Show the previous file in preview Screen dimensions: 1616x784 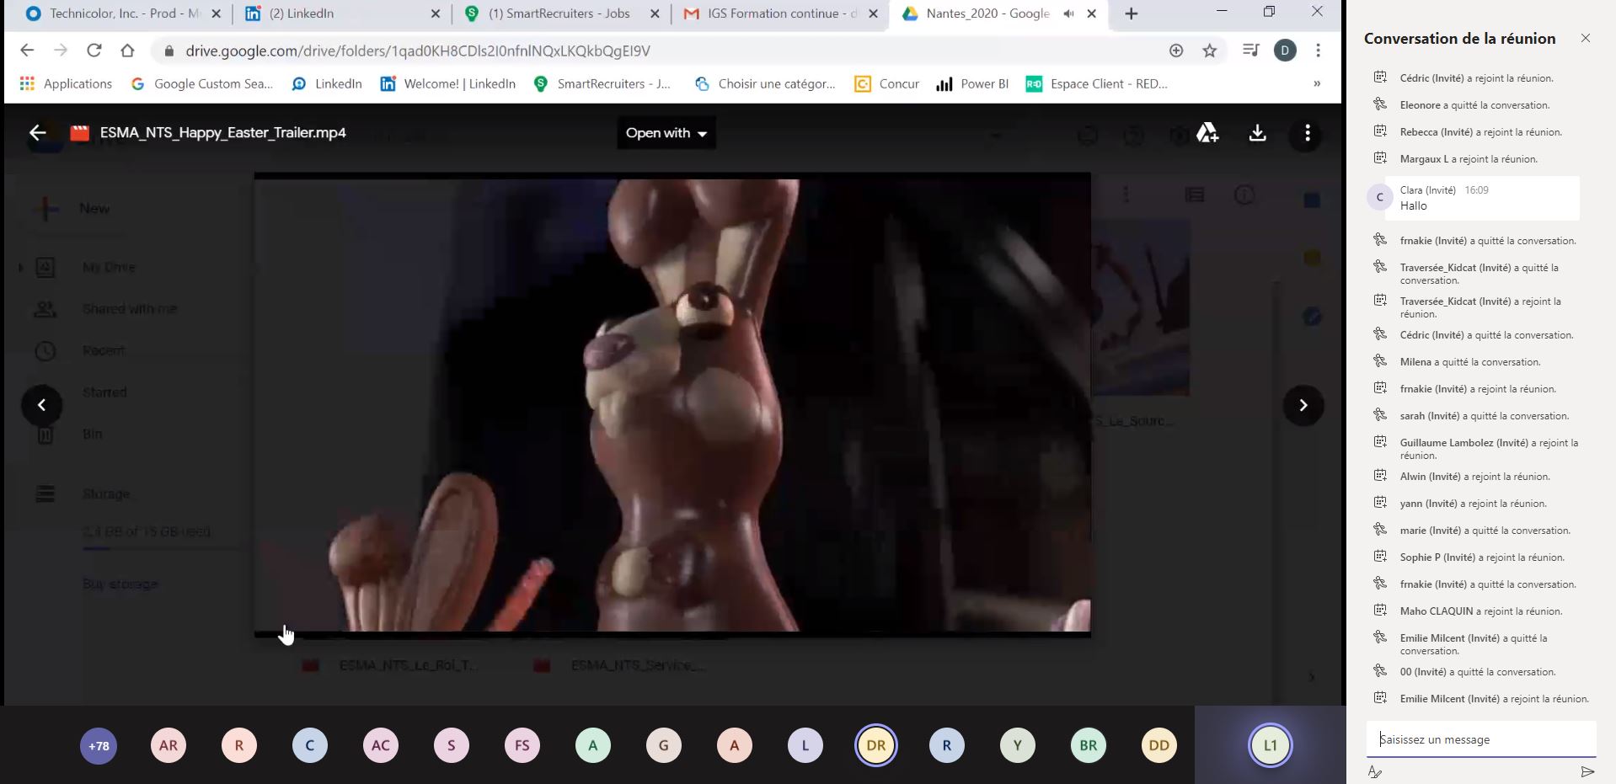tap(41, 405)
